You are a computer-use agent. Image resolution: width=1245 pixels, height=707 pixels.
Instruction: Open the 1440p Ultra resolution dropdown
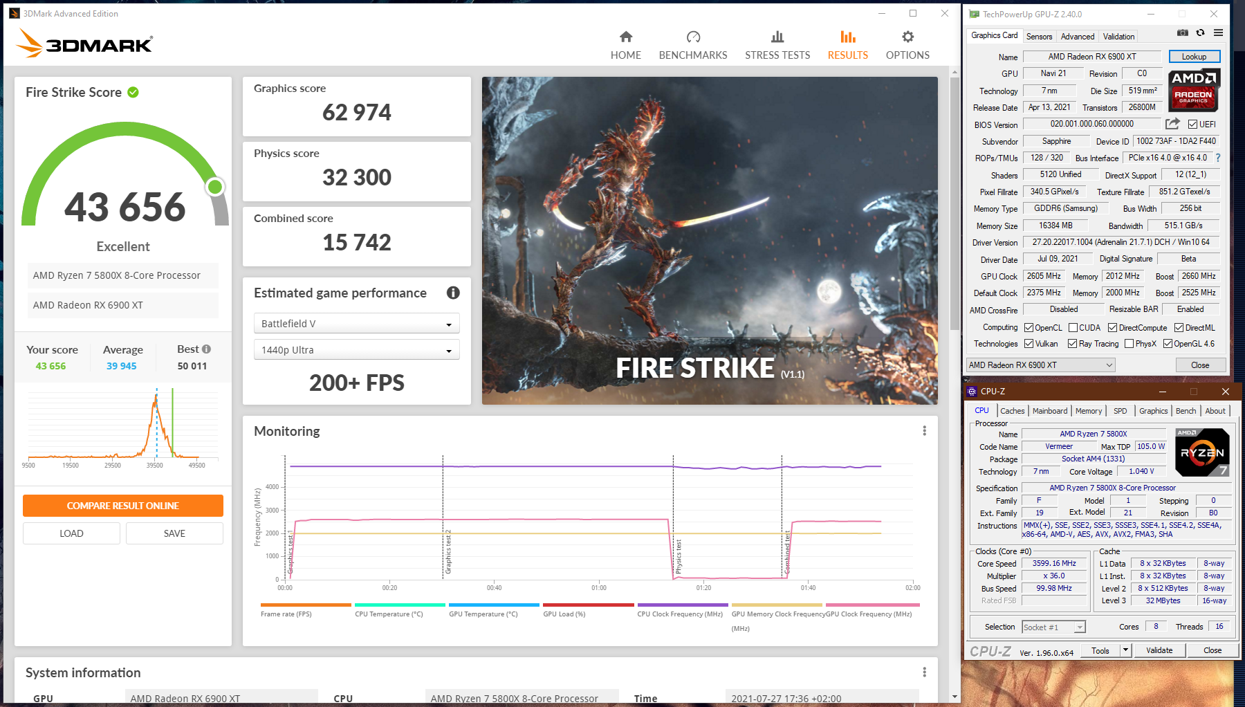[x=356, y=350]
